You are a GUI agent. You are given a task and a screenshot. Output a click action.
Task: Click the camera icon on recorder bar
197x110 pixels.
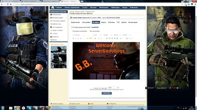[x=177, y=88]
